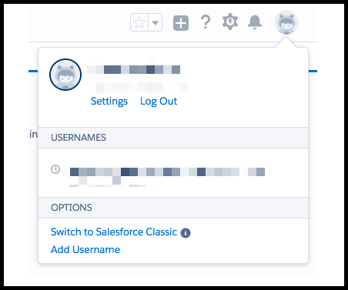Click the OPTIONS section header
Viewport: 348px width, 290px height.
(x=173, y=208)
